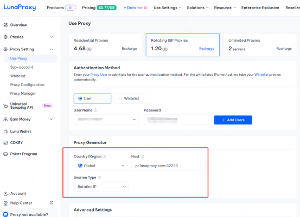Open Data for AI menu item
This screenshot has width=300, height=217.
135,8
